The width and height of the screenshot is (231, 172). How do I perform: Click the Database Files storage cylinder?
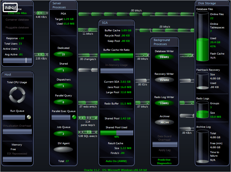coord(203,36)
